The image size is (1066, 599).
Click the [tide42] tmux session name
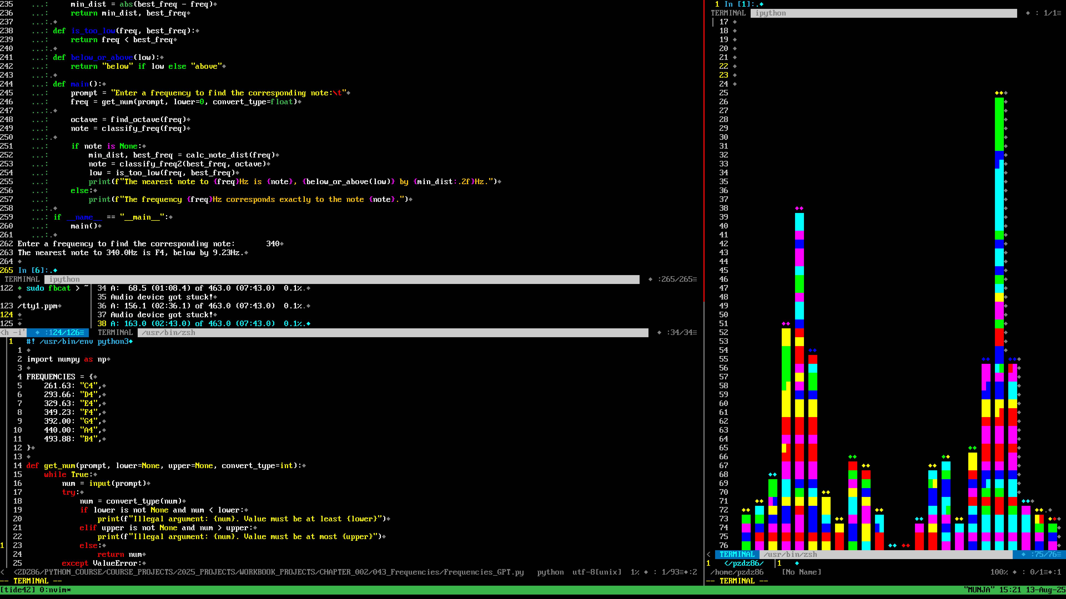pos(18,590)
